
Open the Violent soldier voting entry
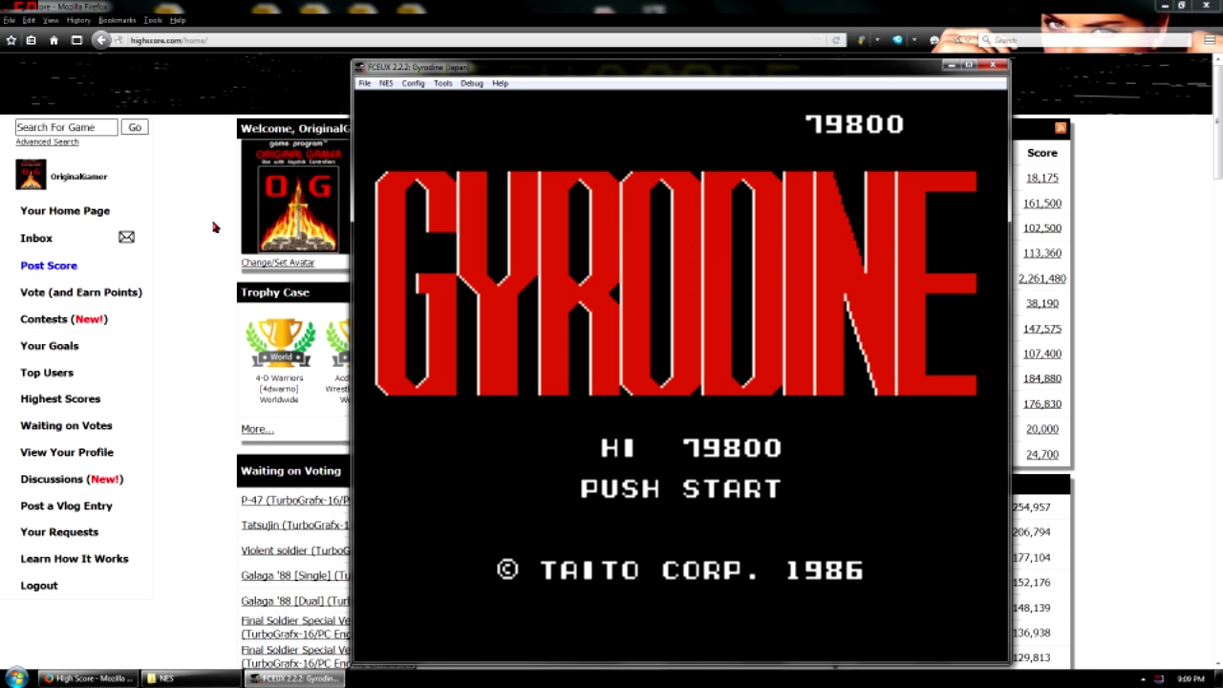point(295,550)
